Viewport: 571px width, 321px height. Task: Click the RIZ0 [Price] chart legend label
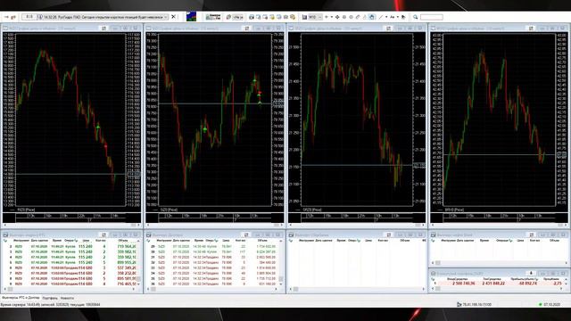[26, 210]
